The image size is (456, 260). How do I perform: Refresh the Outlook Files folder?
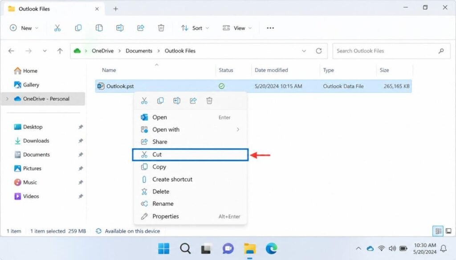pos(319,51)
